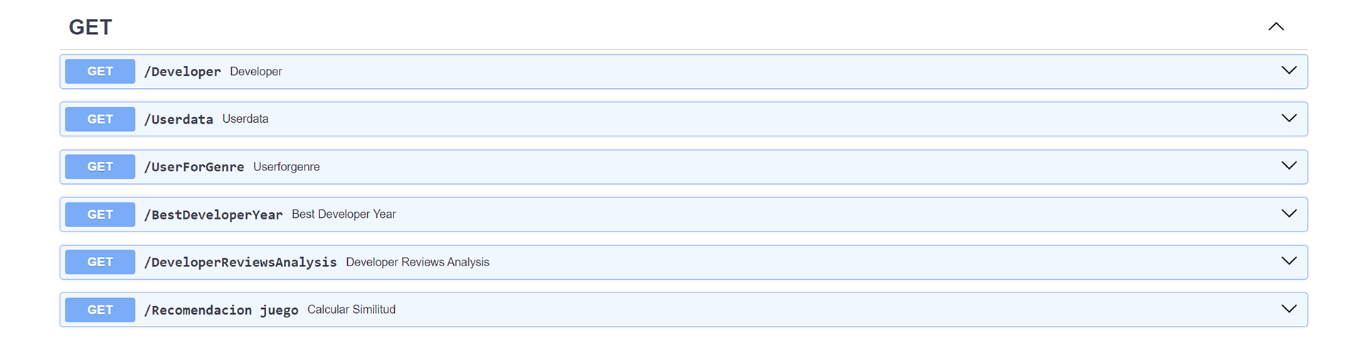The width and height of the screenshot is (1366, 355).
Task: Expand the /BestDeveloperYear endpoint chevron
Action: (1289, 213)
